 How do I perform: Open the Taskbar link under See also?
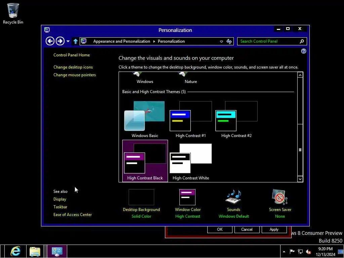click(60, 207)
